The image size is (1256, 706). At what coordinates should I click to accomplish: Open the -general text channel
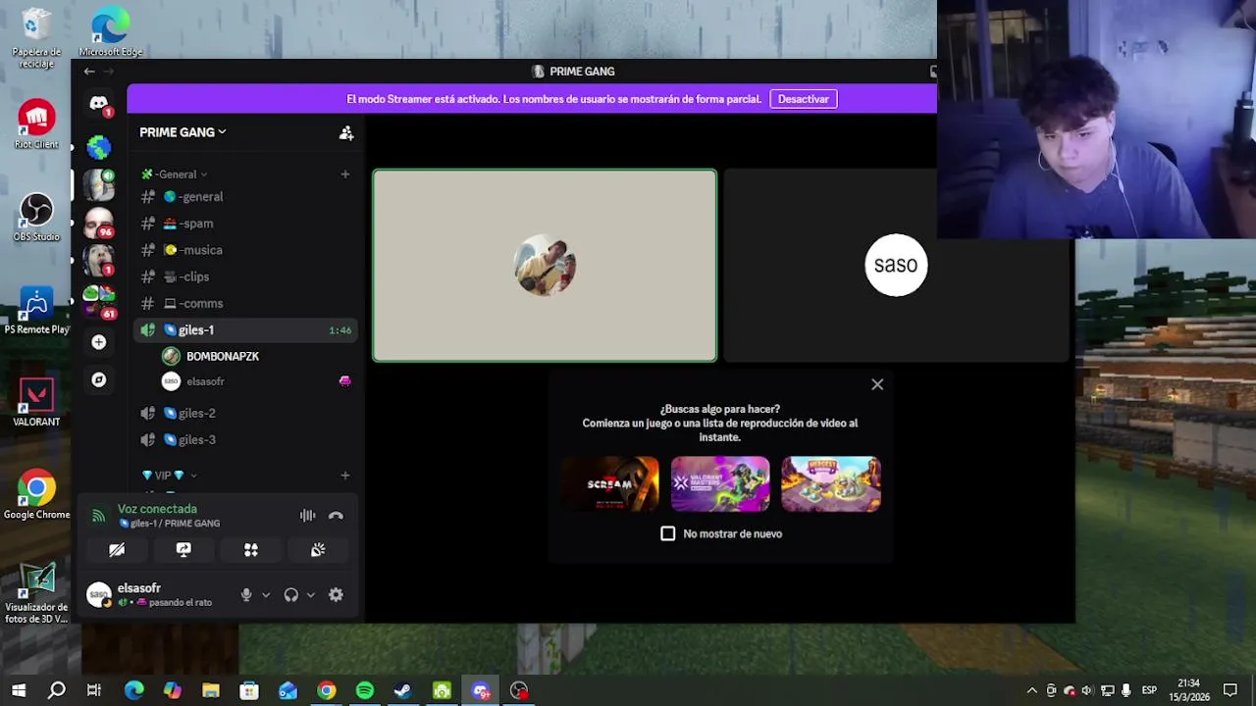243,197
